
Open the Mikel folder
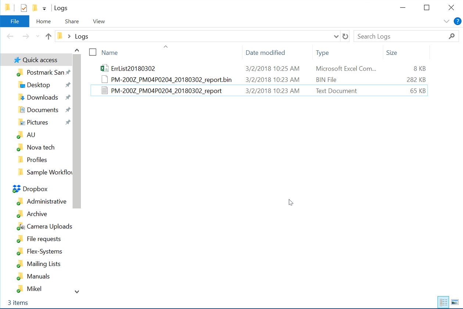34,289
